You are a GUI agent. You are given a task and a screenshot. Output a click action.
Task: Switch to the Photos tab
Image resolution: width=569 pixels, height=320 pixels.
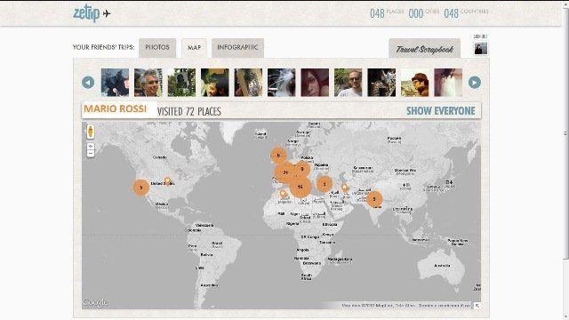pyautogui.click(x=157, y=47)
